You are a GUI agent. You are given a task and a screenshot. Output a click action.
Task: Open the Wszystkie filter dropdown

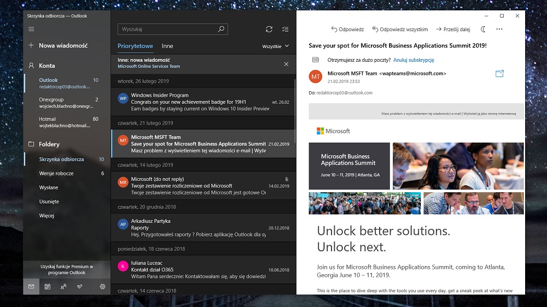276,46
